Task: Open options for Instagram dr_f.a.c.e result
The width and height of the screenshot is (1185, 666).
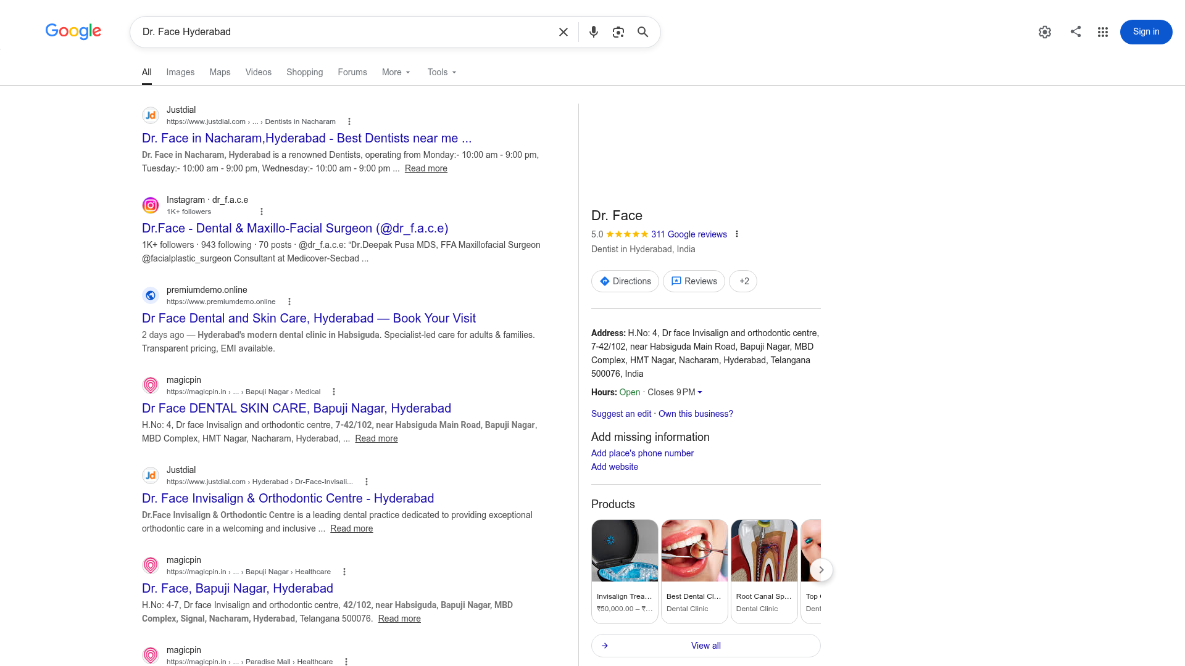Action: (x=262, y=212)
